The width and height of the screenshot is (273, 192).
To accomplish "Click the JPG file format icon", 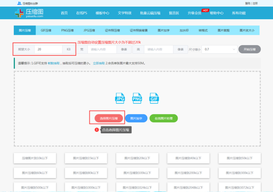I will [x=120, y=98].
